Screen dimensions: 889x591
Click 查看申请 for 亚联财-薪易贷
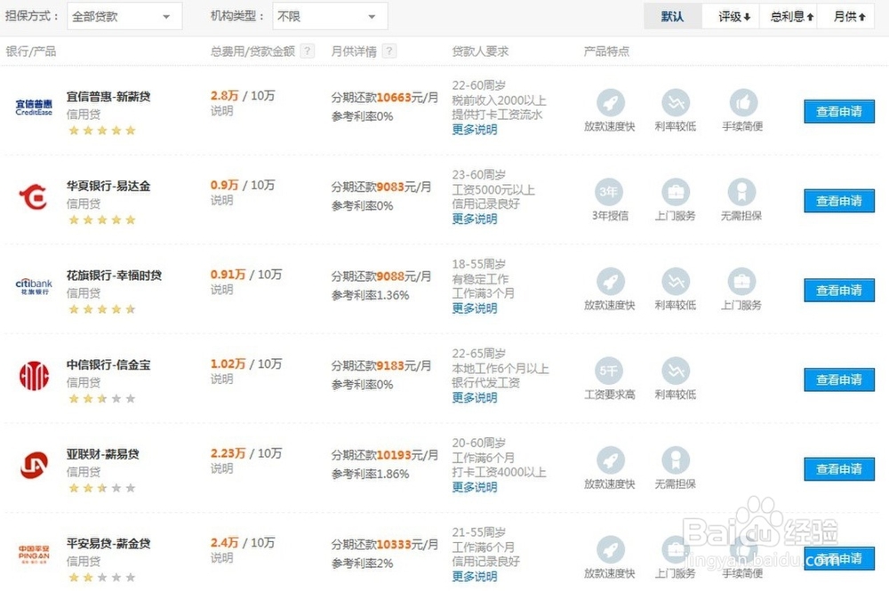[x=839, y=469]
